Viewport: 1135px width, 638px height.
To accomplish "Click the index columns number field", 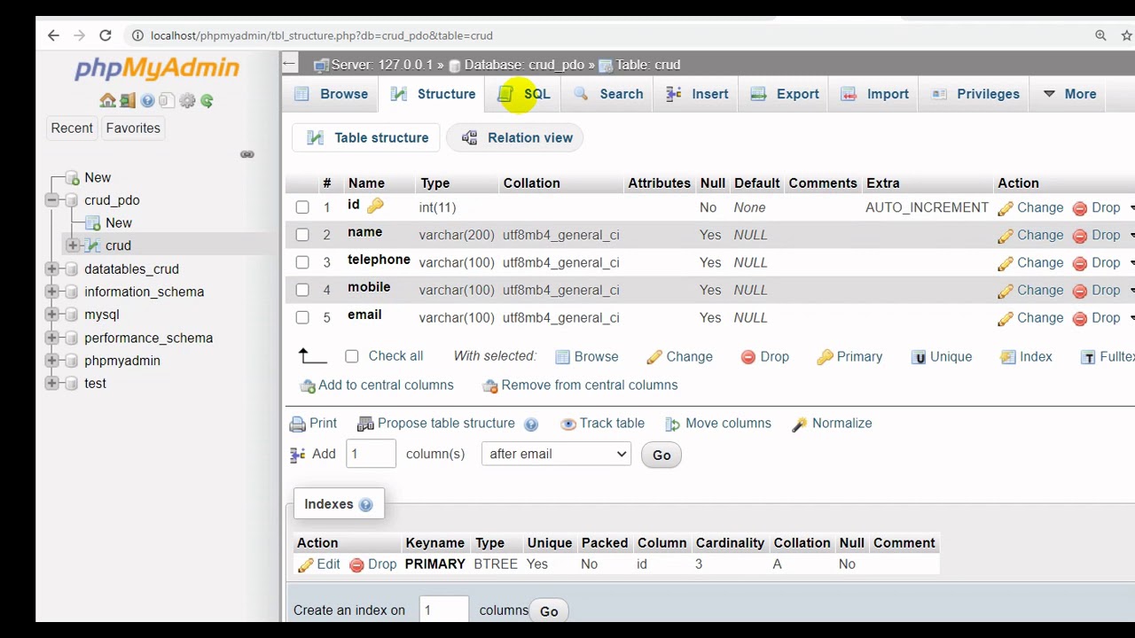I will pyautogui.click(x=444, y=610).
